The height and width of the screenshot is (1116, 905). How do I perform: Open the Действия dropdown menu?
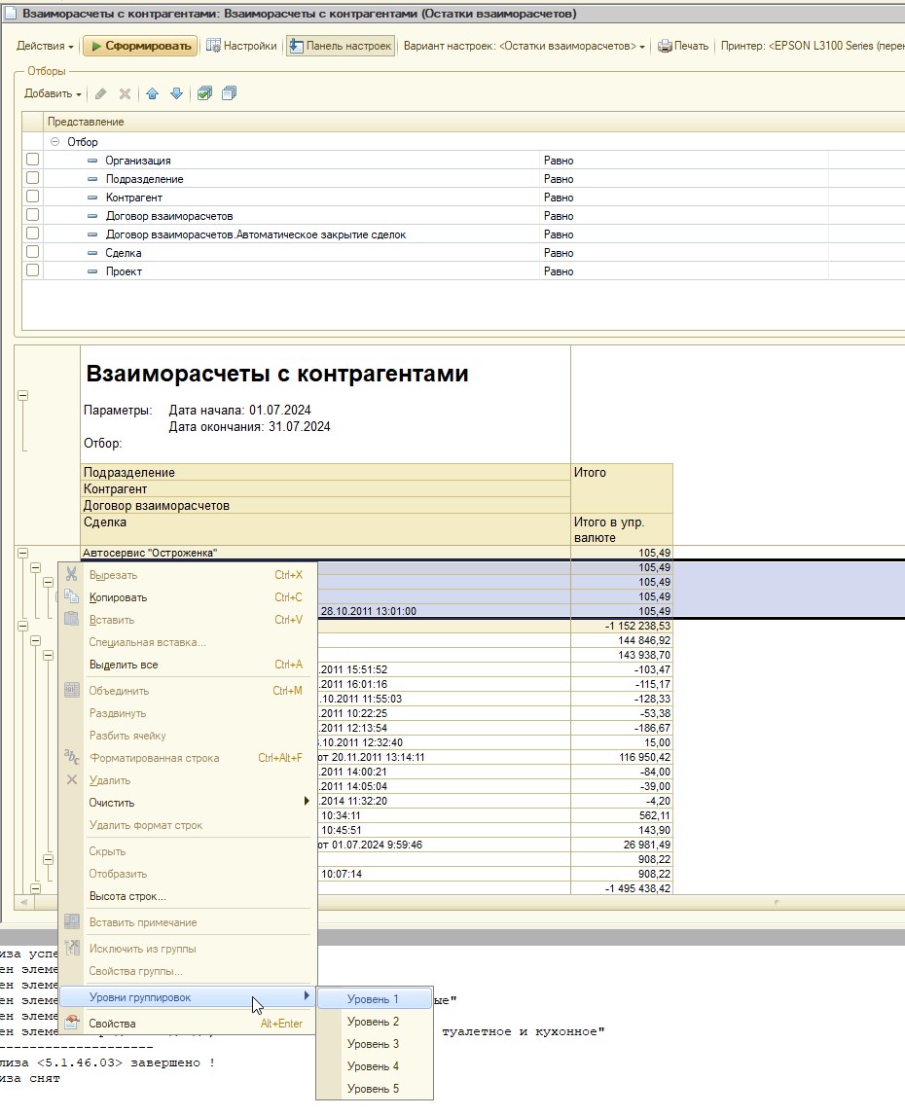click(45, 47)
